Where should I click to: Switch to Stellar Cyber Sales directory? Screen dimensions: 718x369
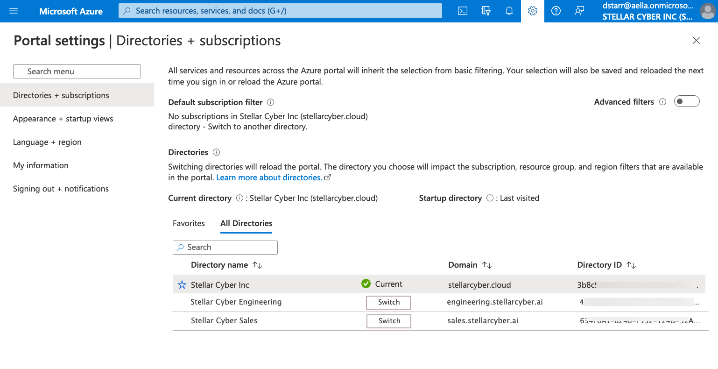[389, 321]
